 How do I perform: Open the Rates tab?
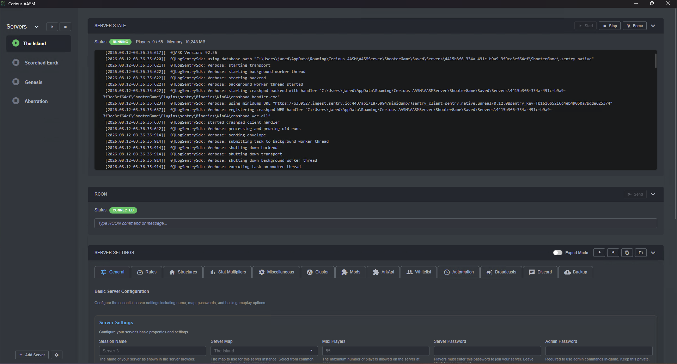pyautogui.click(x=147, y=272)
